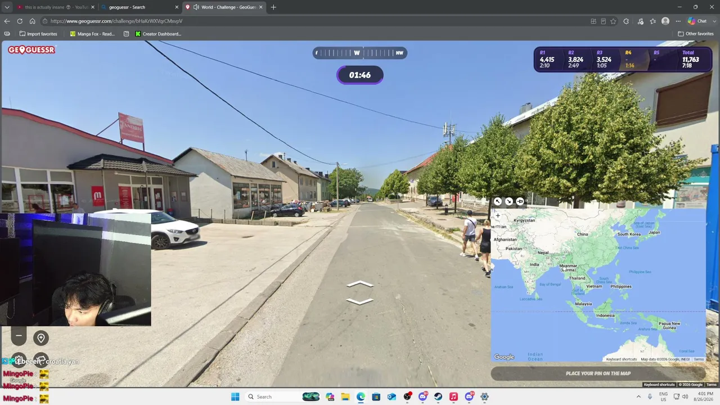Open the Settings and more menu
Screen dimensions: 720x405
click(x=678, y=21)
